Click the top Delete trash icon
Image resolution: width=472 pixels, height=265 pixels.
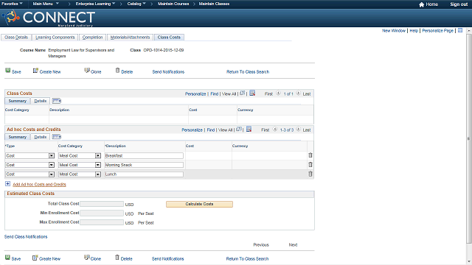[117, 71]
